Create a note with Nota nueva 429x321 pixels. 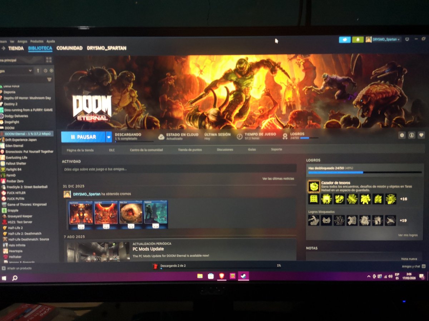pyautogui.click(x=409, y=259)
